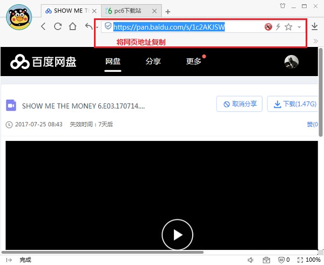Viewport: 324px width, 265px height.
Task: Toggle sidebar icon in status bar
Action: click(x=9, y=260)
